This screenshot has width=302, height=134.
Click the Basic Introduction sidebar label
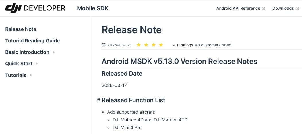27,52
